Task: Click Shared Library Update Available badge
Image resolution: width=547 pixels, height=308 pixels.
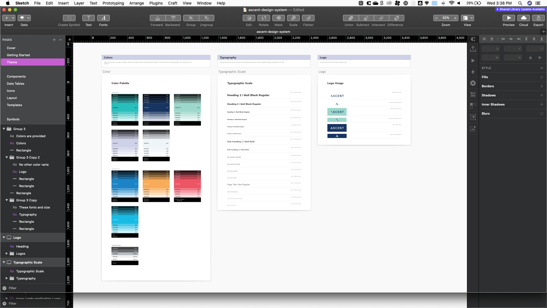Action: 520,9
